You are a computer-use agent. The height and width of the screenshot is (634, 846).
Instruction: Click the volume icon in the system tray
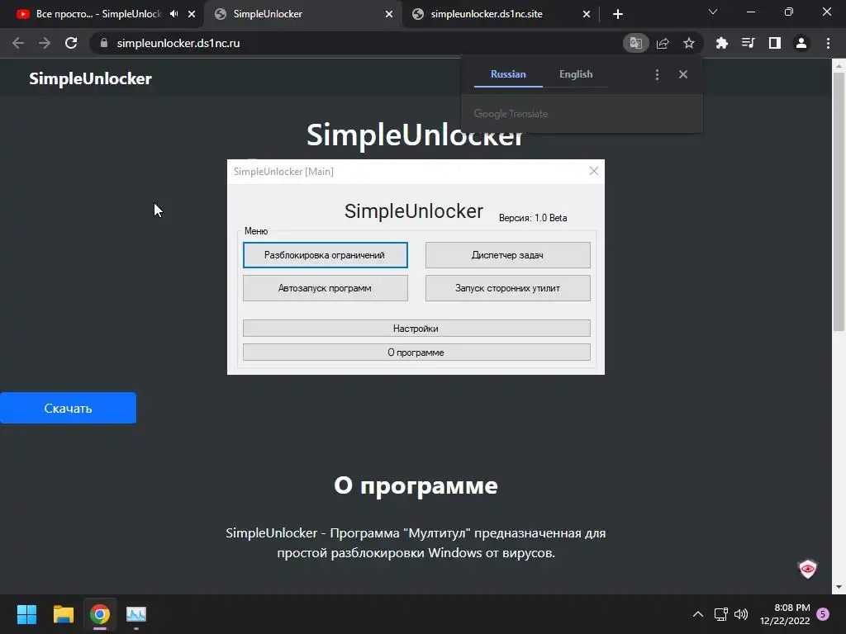click(741, 614)
